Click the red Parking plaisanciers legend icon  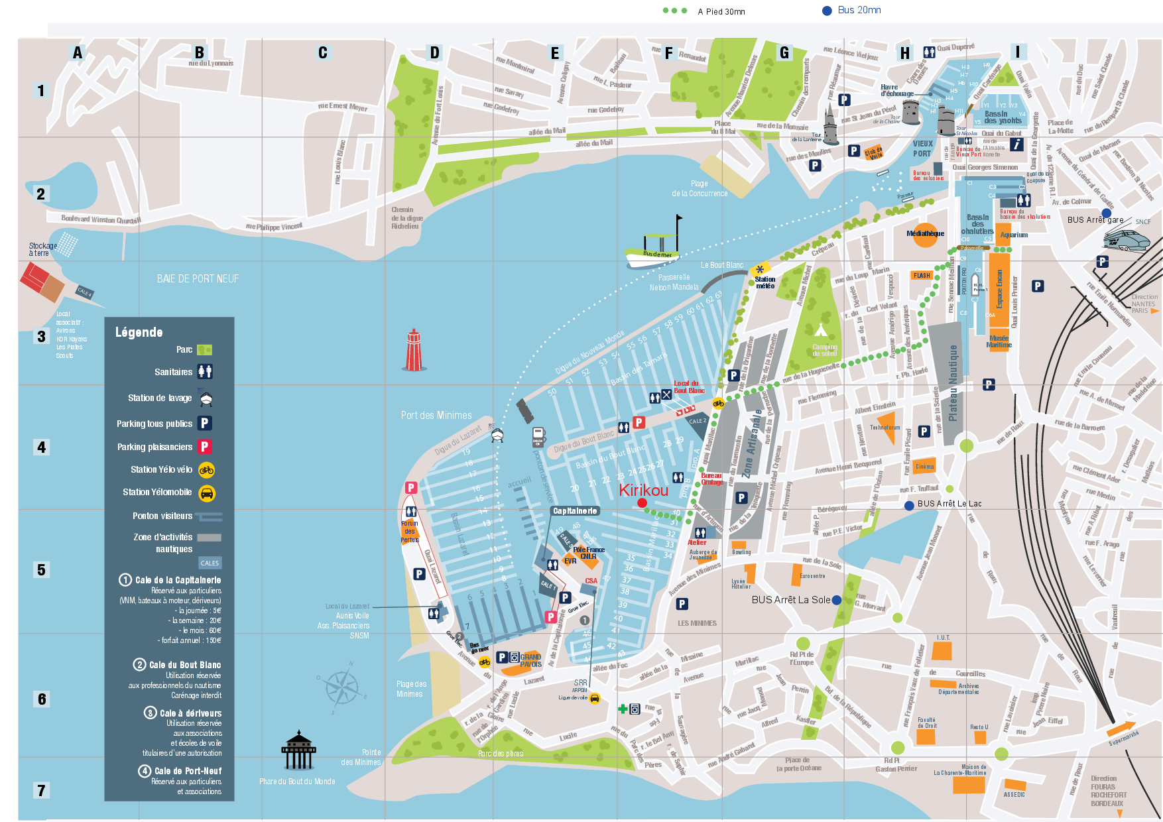pyautogui.click(x=205, y=447)
